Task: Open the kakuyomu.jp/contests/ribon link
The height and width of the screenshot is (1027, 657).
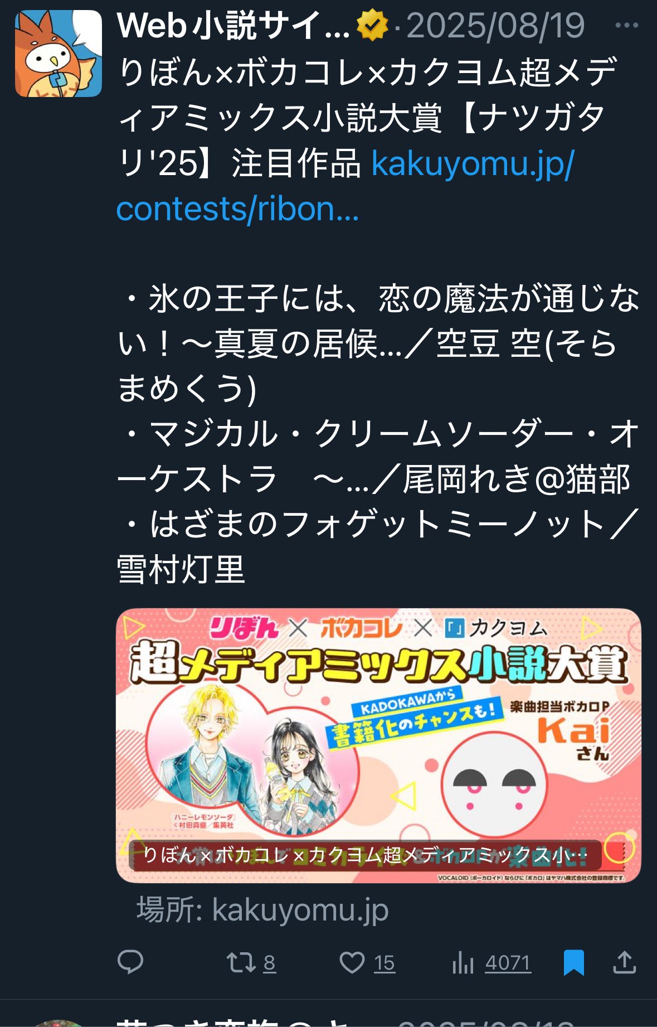Action: click(345, 186)
